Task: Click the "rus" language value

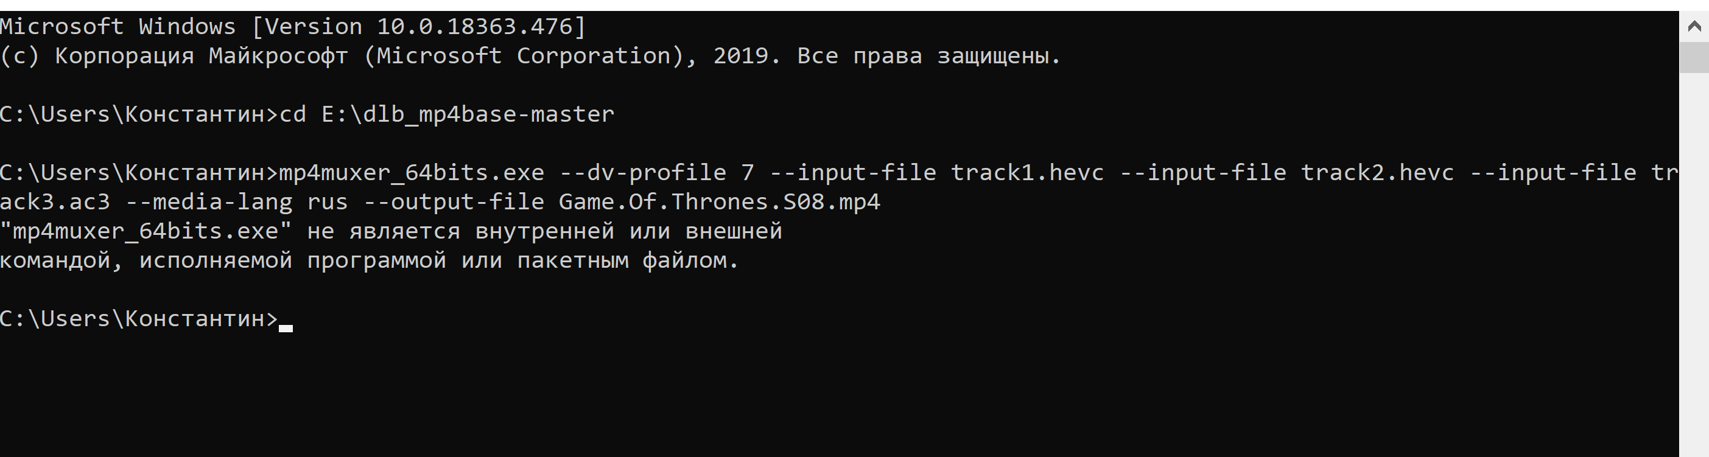Action: pos(328,201)
